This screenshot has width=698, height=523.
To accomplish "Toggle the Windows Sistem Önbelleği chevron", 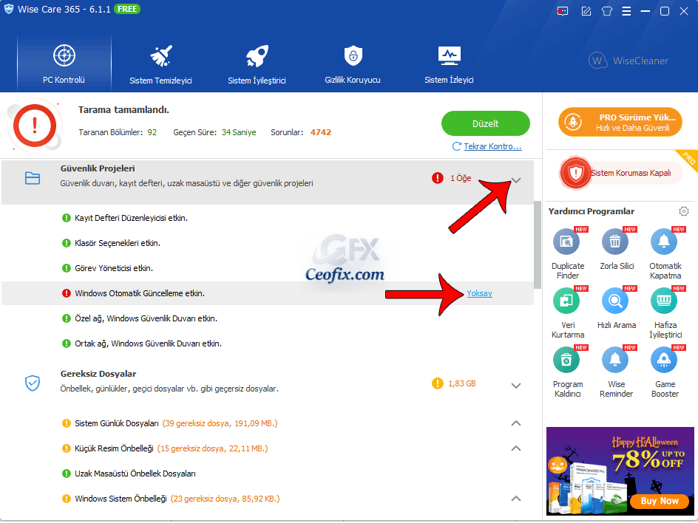I will point(516,498).
